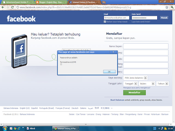
Task: Open Selamat Datang di Fac taskbar item
Action: pyautogui.click(x=66, y=129)
